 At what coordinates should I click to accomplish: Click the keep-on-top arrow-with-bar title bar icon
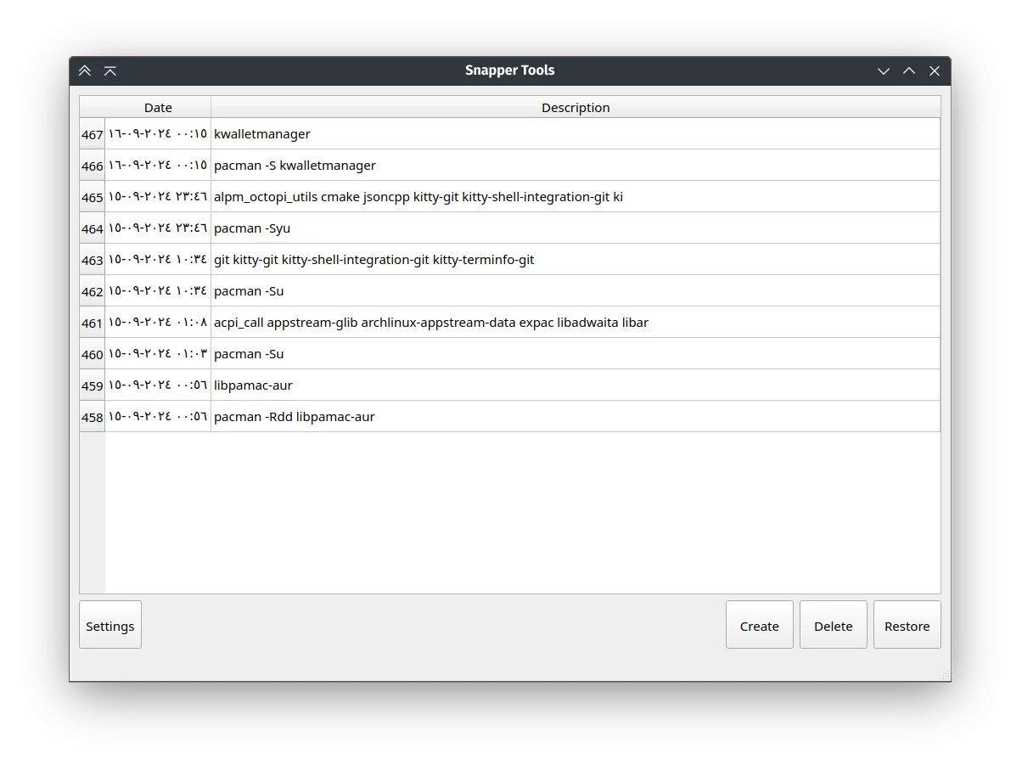pos(110,71)
